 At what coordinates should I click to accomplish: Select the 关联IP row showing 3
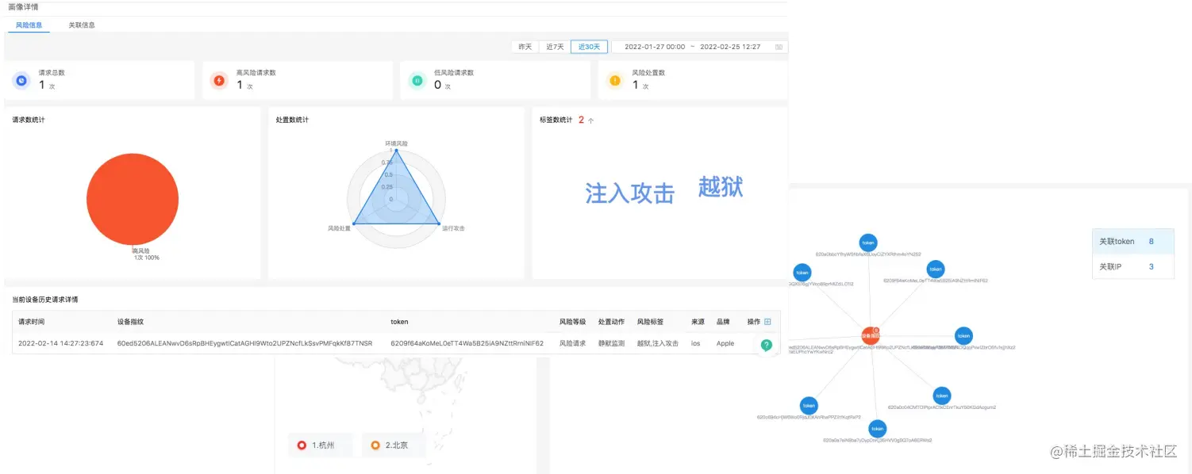(x=1132, y=266)
